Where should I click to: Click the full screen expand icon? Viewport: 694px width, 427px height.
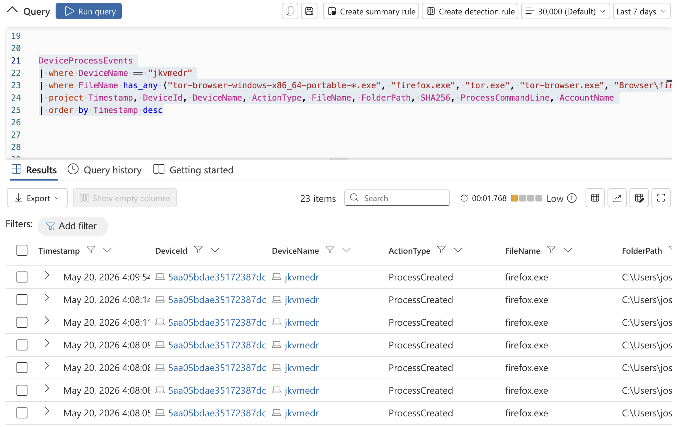[661, 198]
